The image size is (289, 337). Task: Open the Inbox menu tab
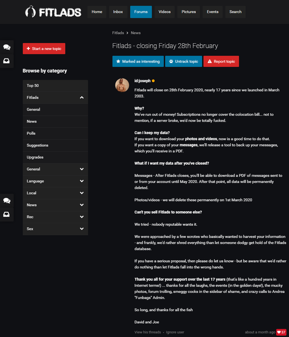tap(118, 12)
